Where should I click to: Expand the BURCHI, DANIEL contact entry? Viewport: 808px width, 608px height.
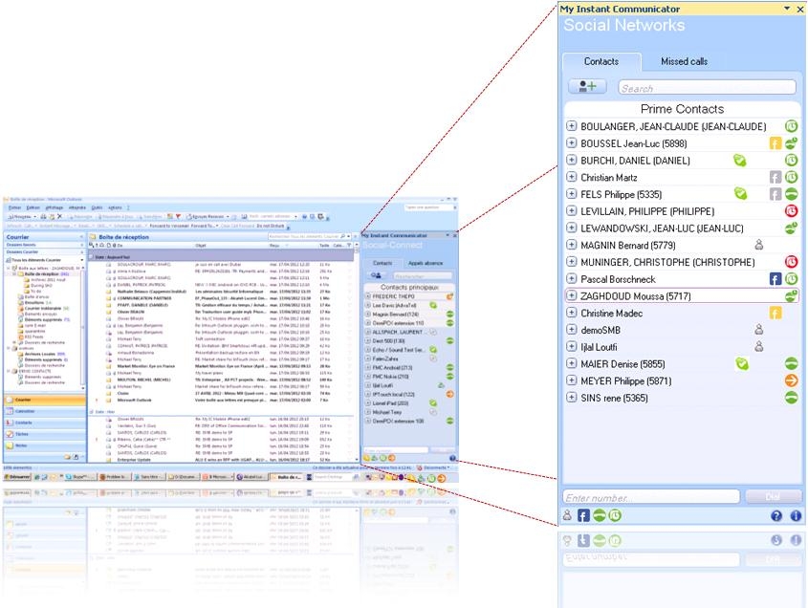pos(572,160)
